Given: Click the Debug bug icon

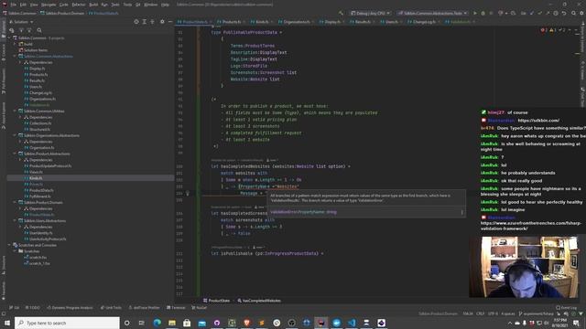Looking at the screenshot, I should (x=483, y=13).
